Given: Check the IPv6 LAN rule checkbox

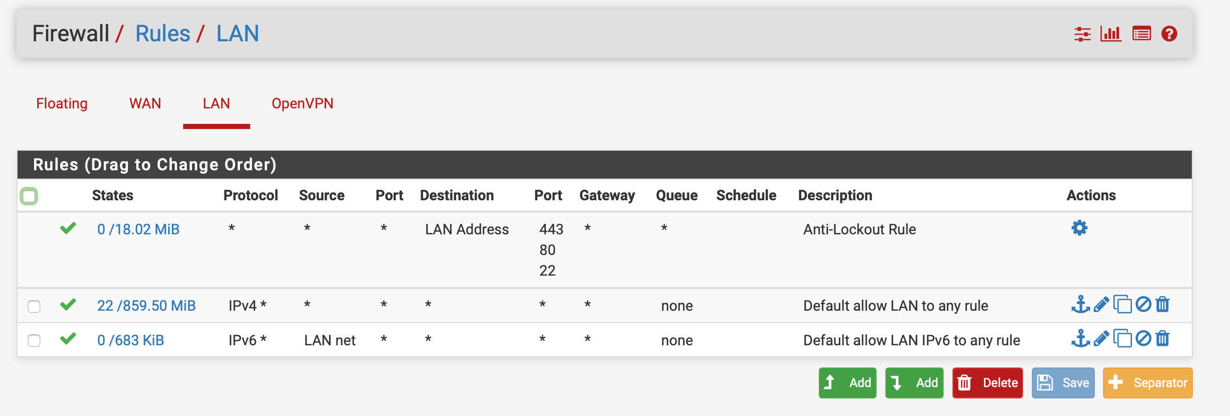Looking at the screenshot, I should [34, 341].
